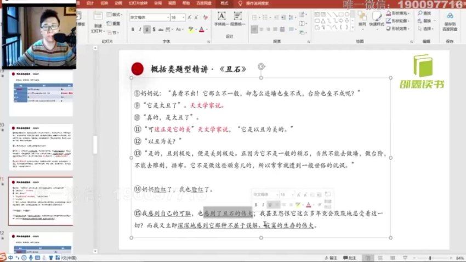Open font color dropdown arrow

click(x=207, y=30)
